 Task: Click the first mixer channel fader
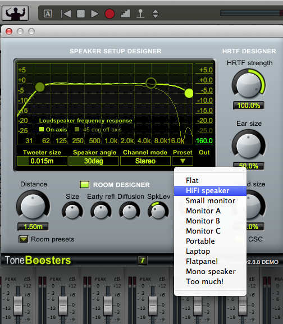18,305
